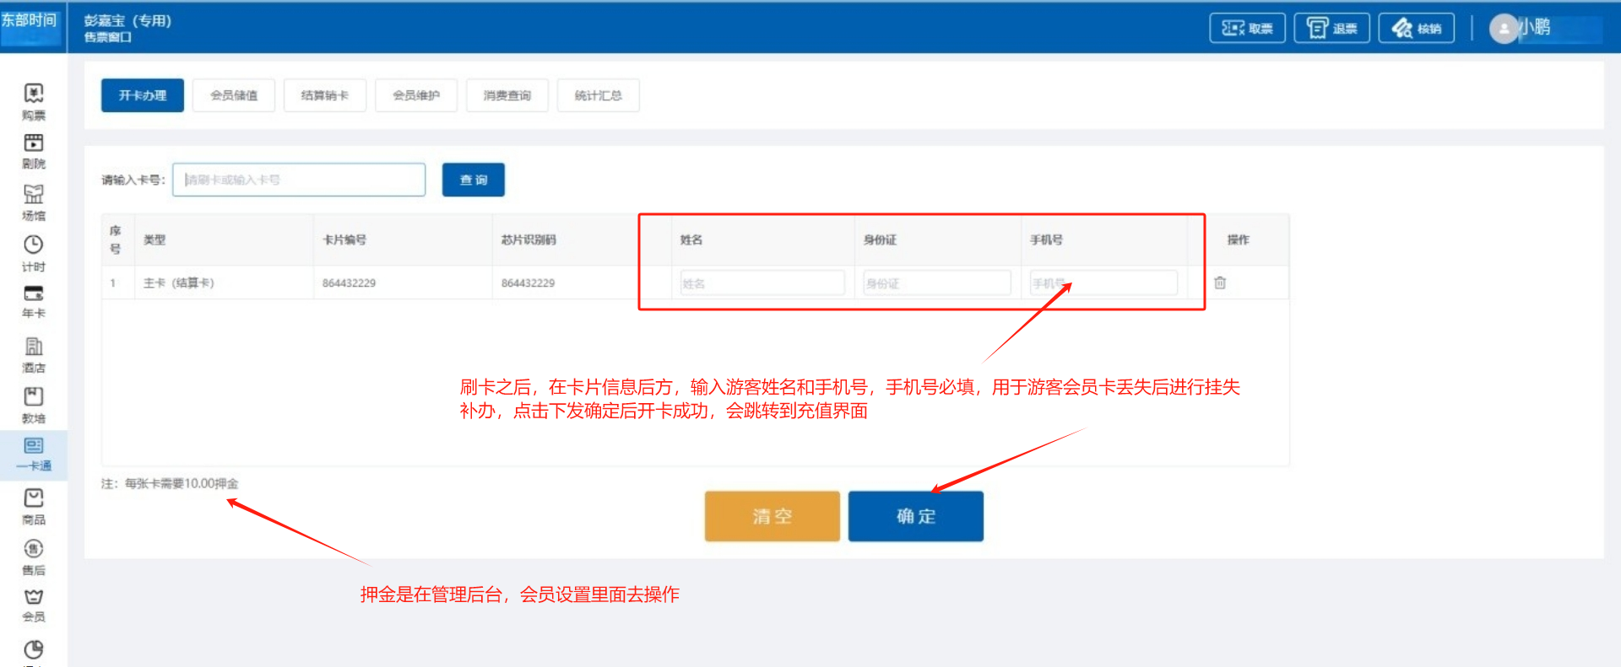Screen dimensions: 1621x667
Task: Open the 会员 member crown icon
Action: (x=33, y=605)
